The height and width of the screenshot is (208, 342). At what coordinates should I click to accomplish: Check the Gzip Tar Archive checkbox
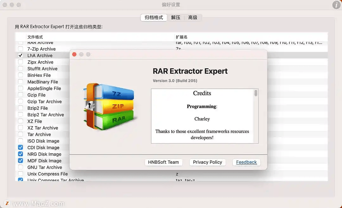[x=21, y=101]
